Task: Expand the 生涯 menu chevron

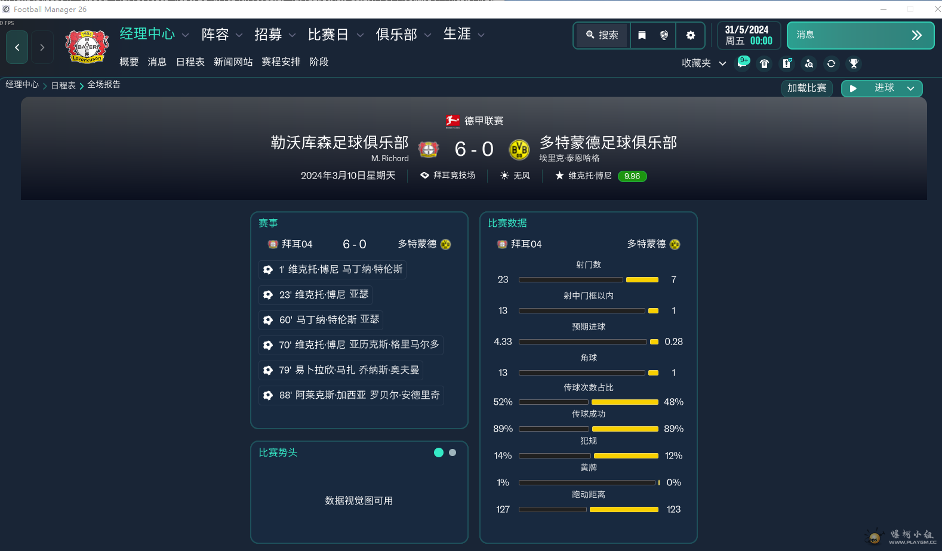Action: tap(481, 35)
